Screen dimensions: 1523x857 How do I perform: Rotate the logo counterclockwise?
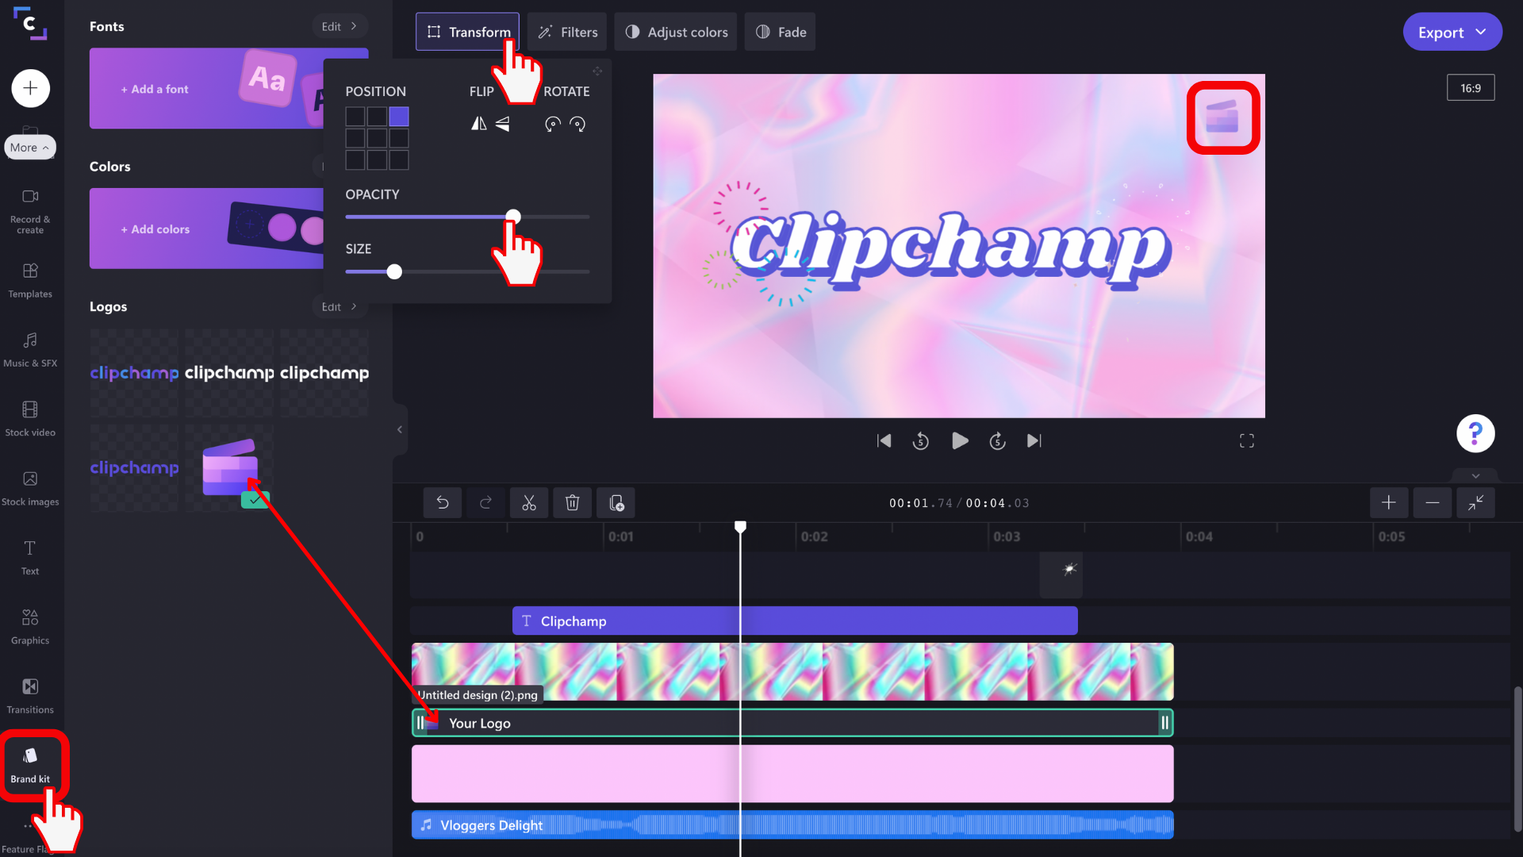pos(553,124)
